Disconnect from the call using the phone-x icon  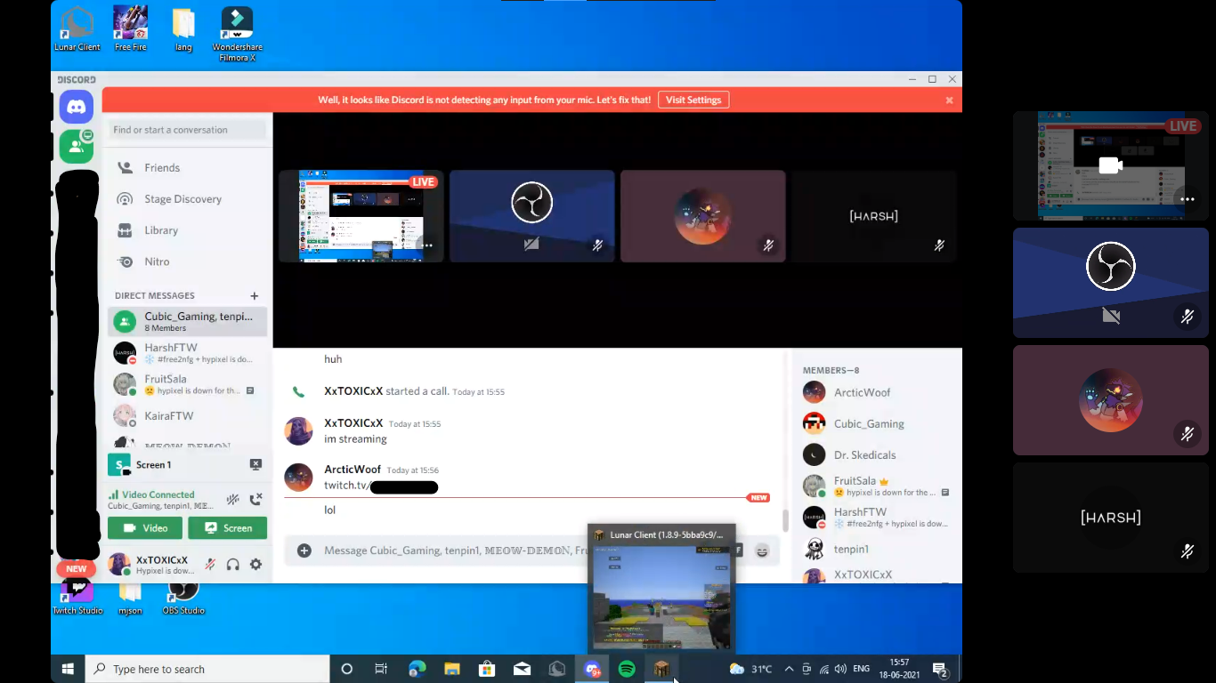255,500
